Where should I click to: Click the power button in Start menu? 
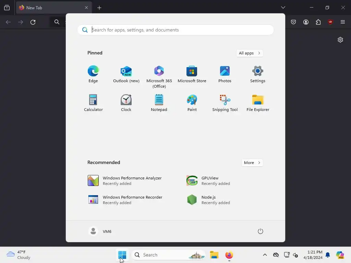point(261,231)
